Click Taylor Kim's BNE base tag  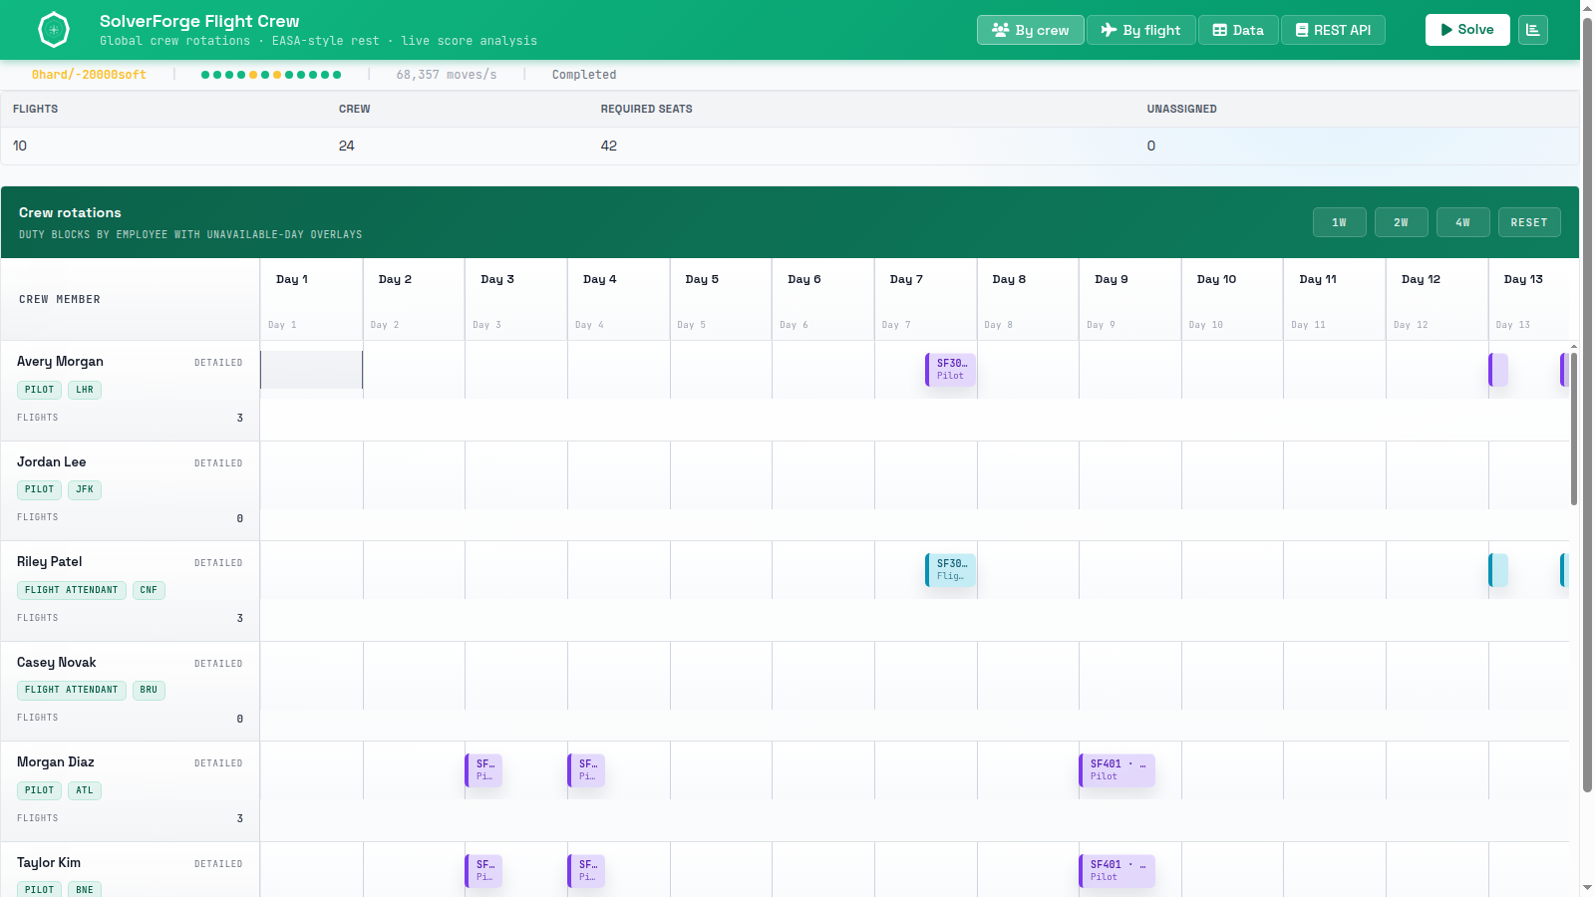[85, 890]
